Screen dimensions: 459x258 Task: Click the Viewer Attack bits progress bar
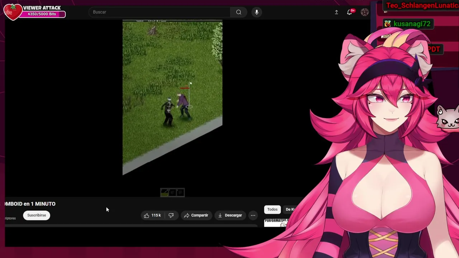42,14
